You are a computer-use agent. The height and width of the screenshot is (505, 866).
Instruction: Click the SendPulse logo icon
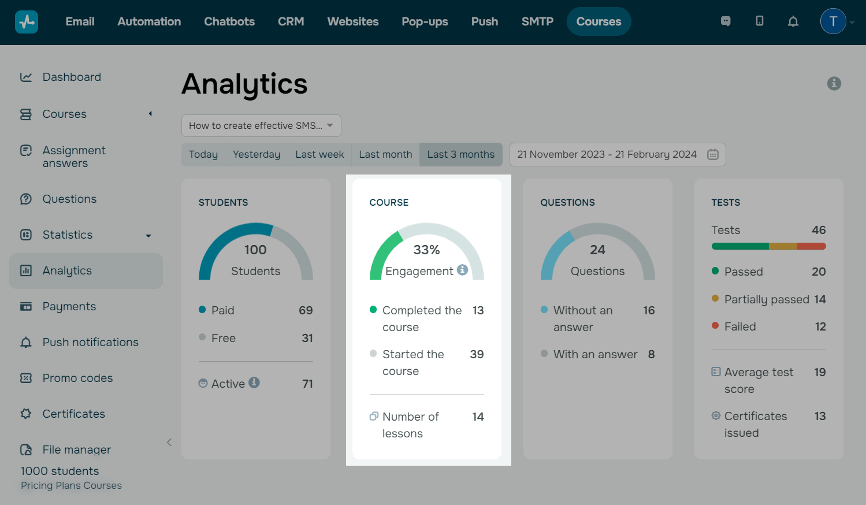click(x=27, y=22)
